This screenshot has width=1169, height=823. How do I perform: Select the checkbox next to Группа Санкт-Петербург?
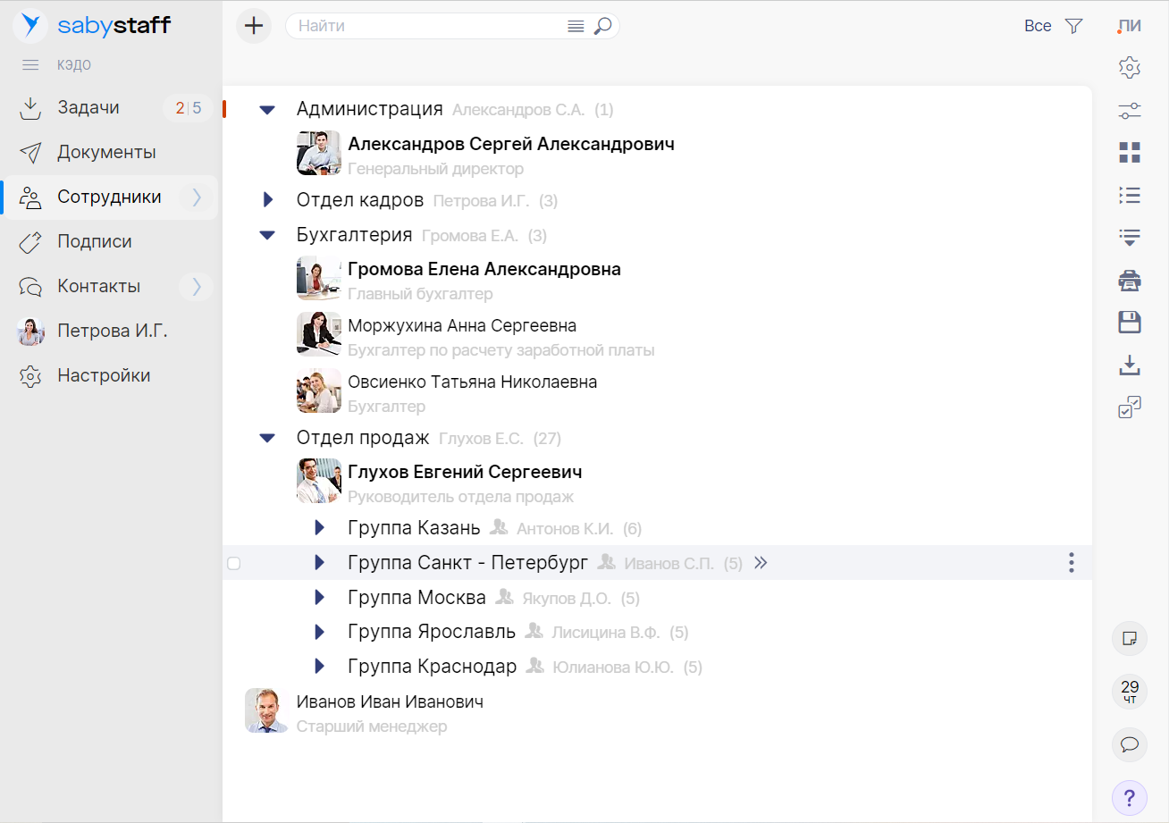233,563
